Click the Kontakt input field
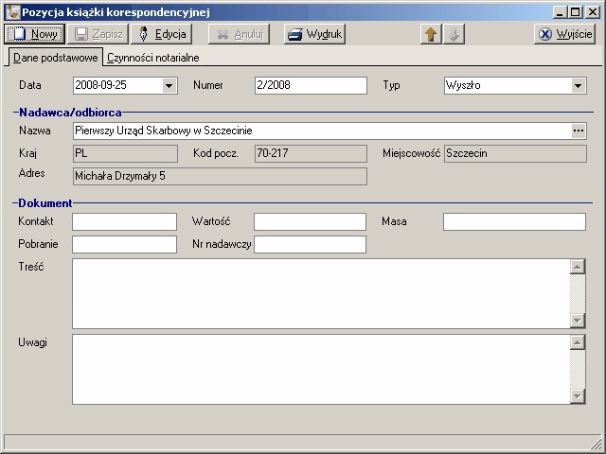 click(124, 221)
